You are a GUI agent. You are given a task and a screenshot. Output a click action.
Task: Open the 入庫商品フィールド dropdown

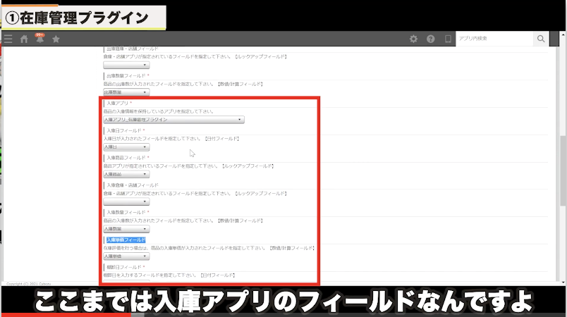[126, 174]
